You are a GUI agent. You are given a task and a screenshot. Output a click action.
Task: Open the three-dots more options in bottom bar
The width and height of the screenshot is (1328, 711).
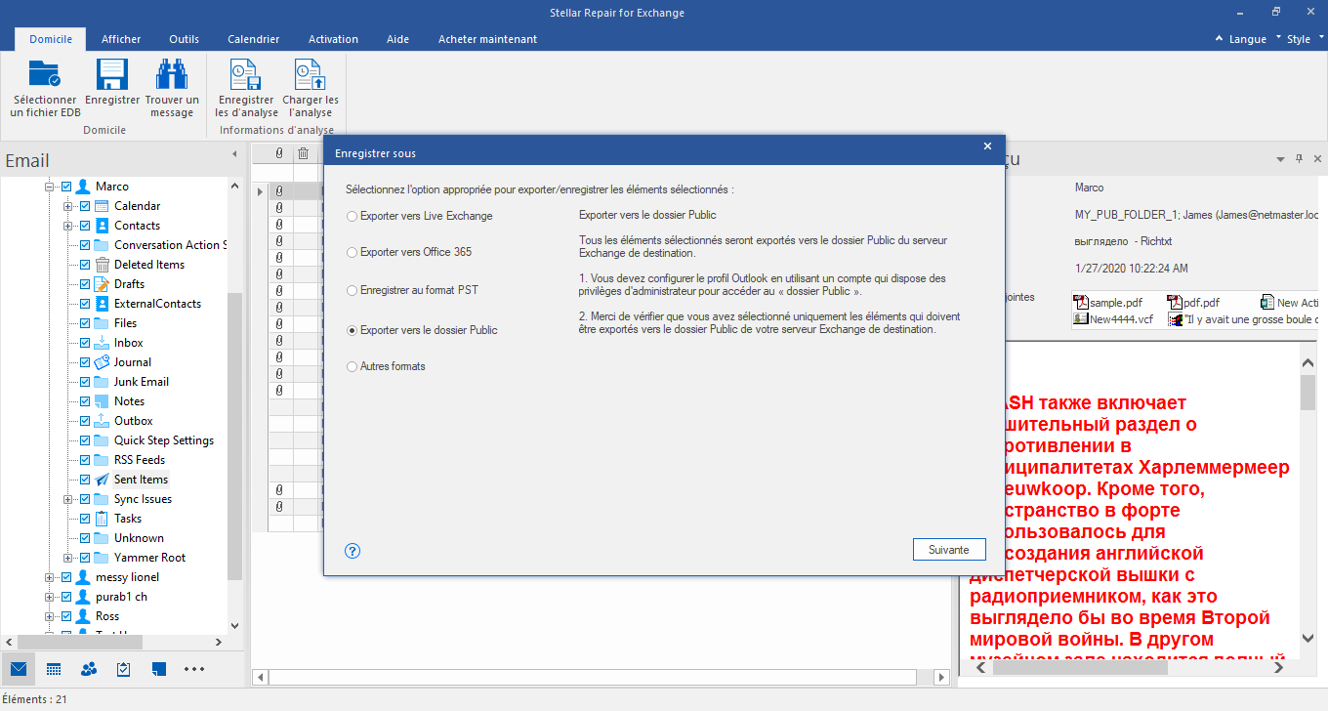(x=194, y=669)
